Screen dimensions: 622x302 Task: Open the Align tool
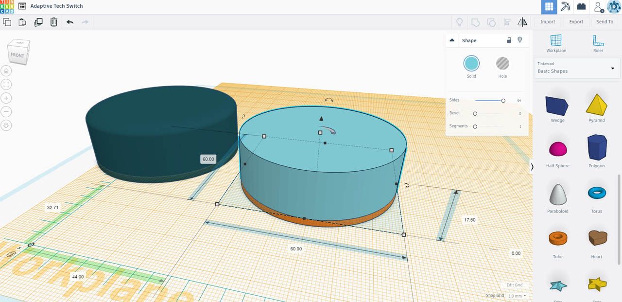tap(507, 22)
